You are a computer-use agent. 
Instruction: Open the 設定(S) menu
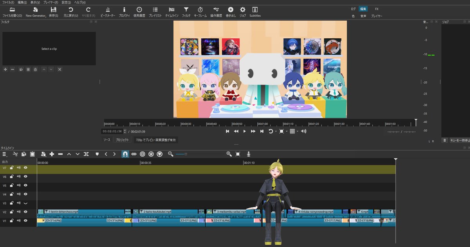point(66,2)
